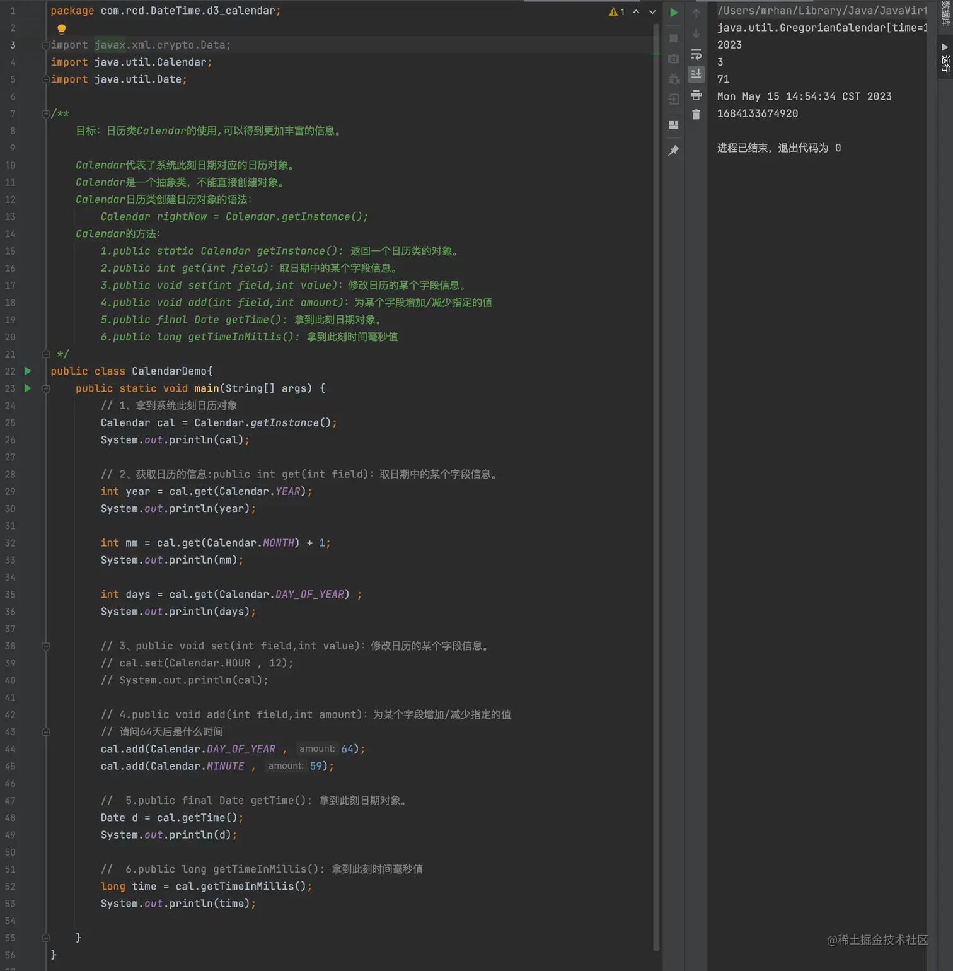The image size is (953, 971).
Task: Click line number 32 in the gutter
Action: [x=11, y=543]
